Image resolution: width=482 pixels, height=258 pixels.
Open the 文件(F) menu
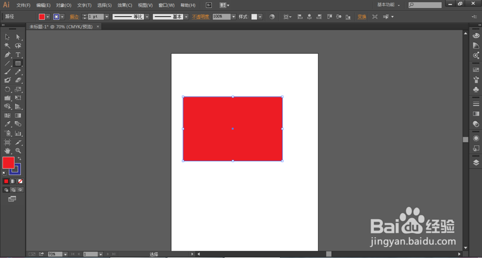23,5
